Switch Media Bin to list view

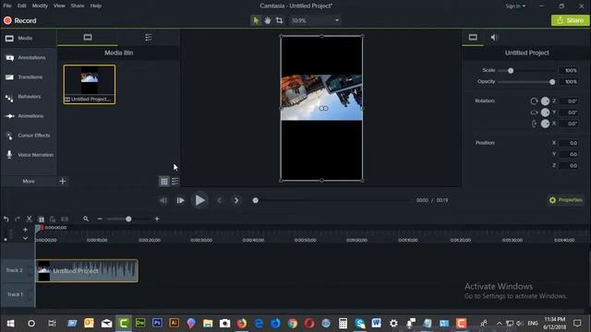click(x=175, y=182)
